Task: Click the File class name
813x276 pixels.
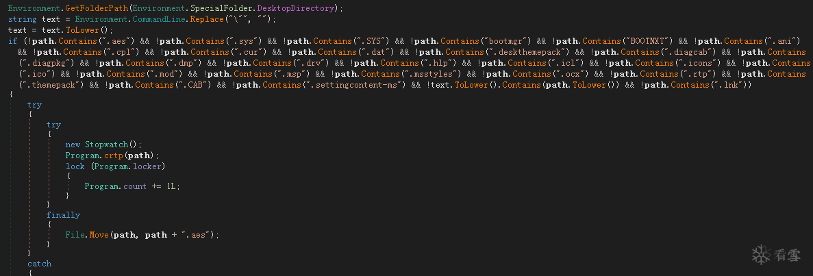Action: (75, 235)
